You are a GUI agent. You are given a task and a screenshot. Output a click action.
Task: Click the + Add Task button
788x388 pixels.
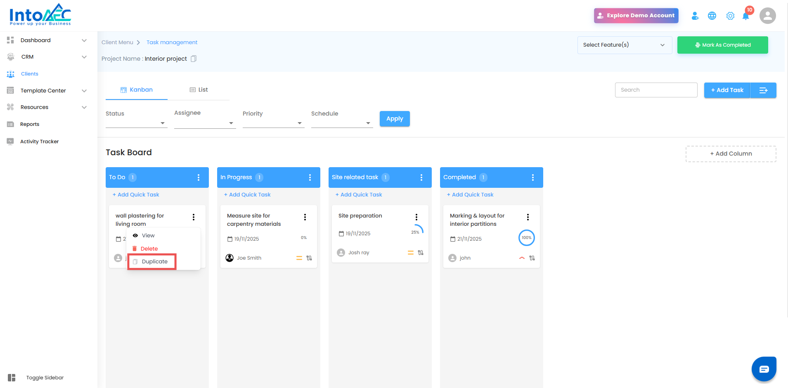(727, 90)
